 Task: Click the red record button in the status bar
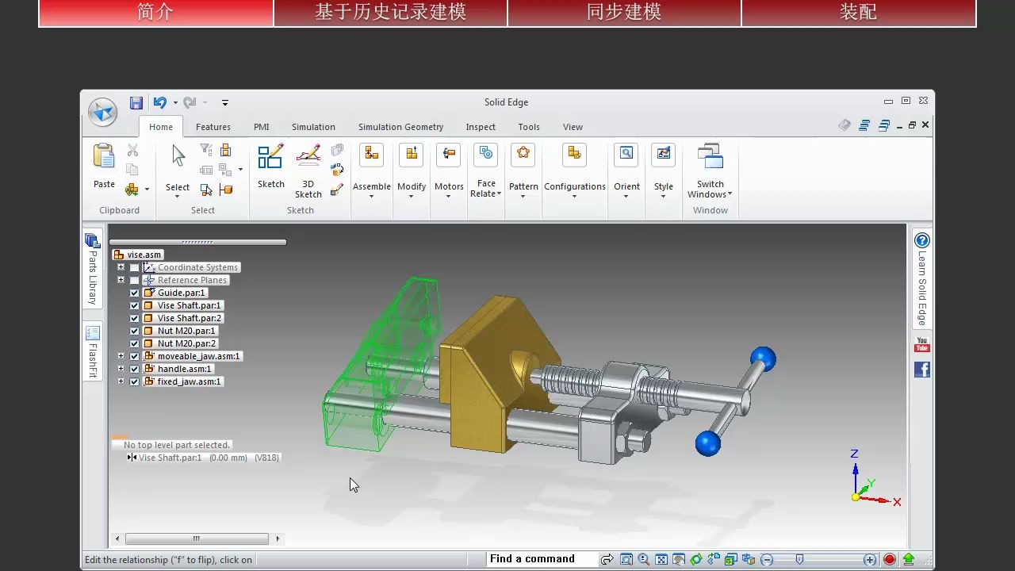[890, 559]
